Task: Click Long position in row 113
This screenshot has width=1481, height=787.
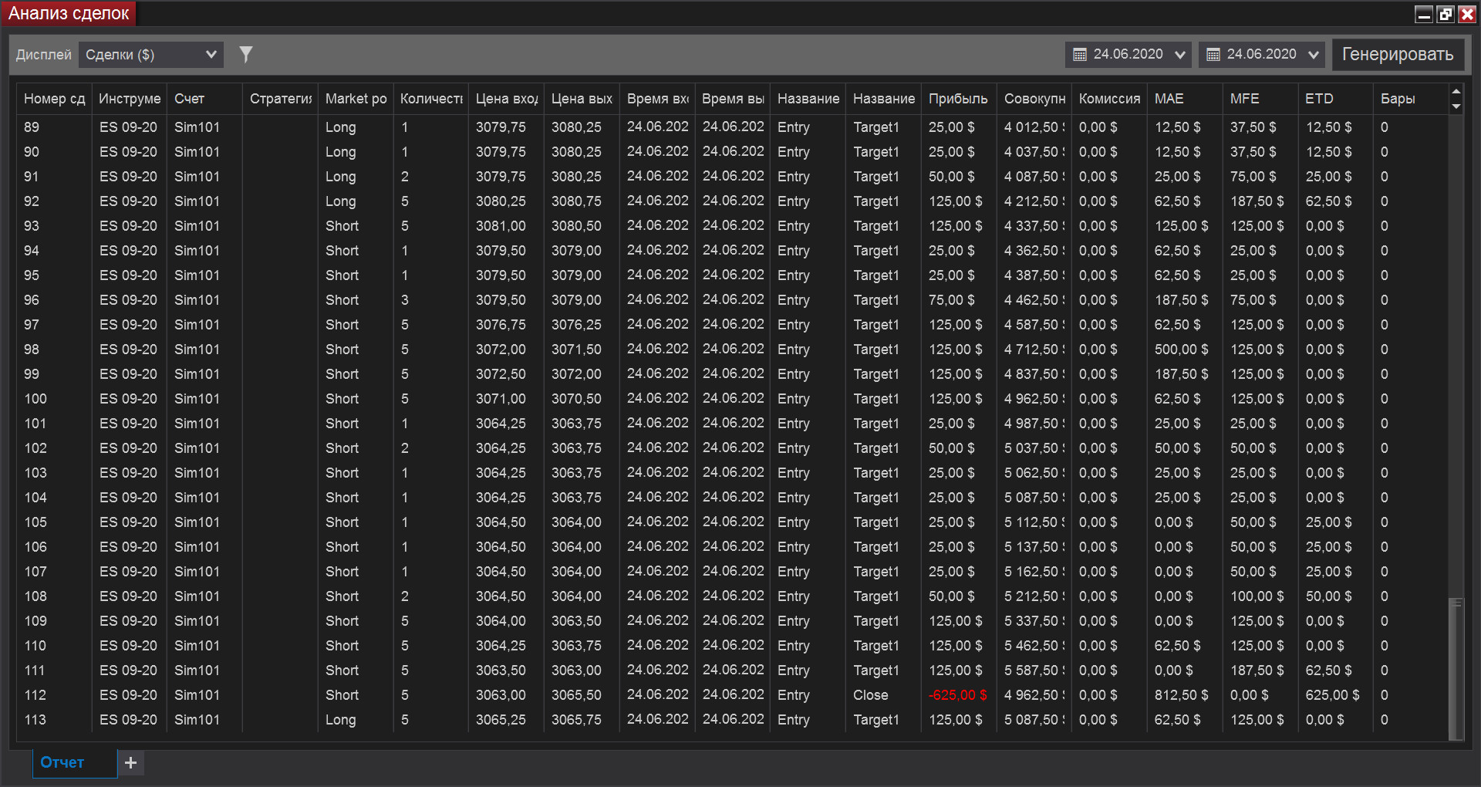Action: click(341, 720)
